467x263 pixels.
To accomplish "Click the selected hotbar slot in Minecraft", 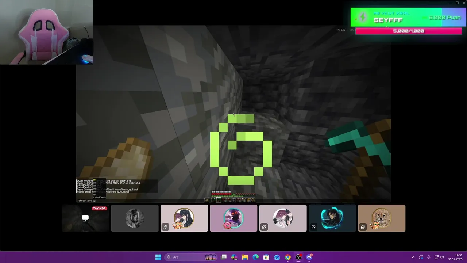I will [x=219, y=200].
